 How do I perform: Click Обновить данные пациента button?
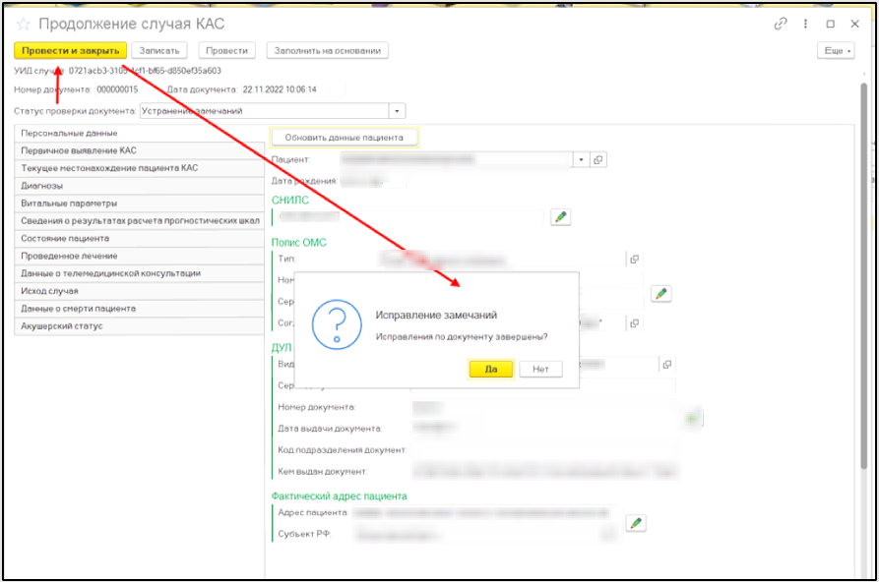point(345,138)
